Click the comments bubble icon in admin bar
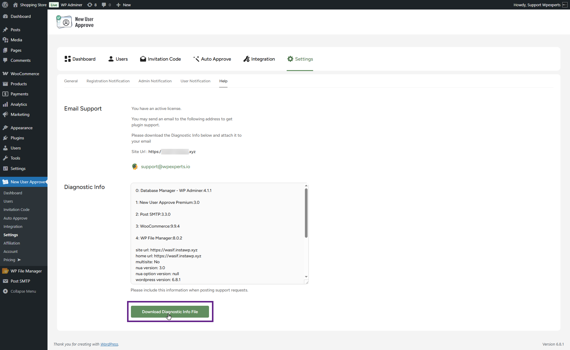Screen dimensions: 570x350 (104, 5)
